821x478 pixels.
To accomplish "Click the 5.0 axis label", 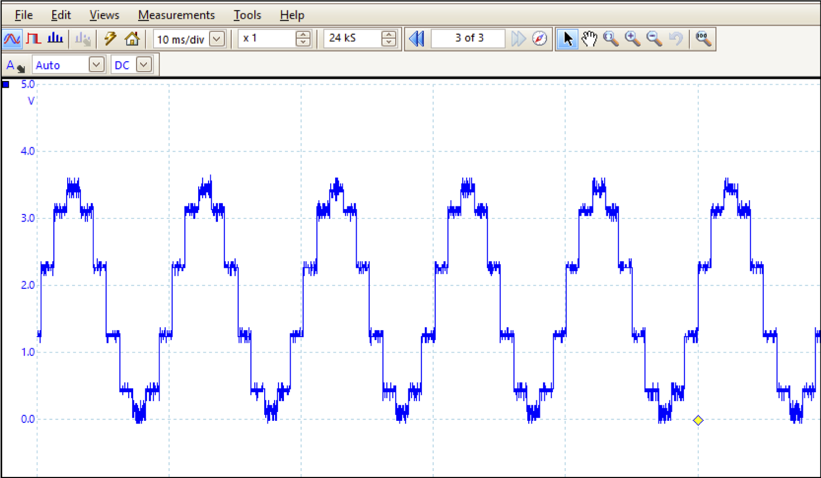I will [x=28, y=84].
